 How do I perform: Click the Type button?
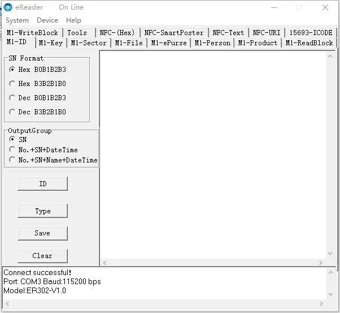pyautogui.click(x=42, y=211)
